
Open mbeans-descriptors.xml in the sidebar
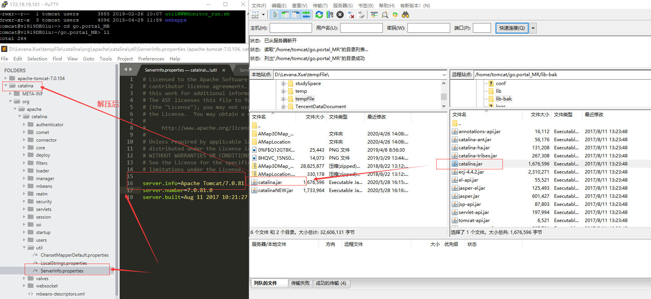60,294
